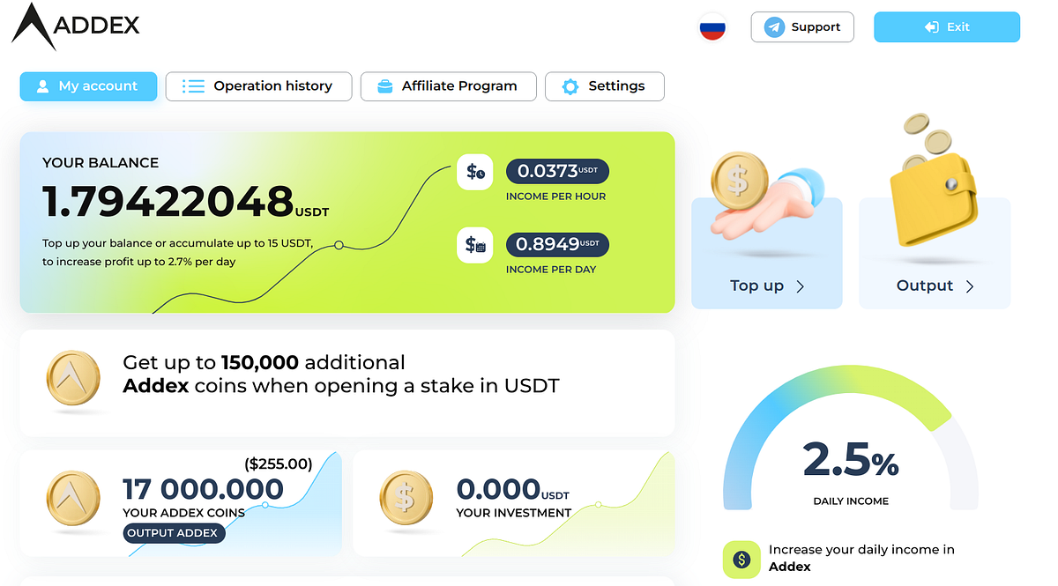Click the Exit button

(x=946, y=26)
